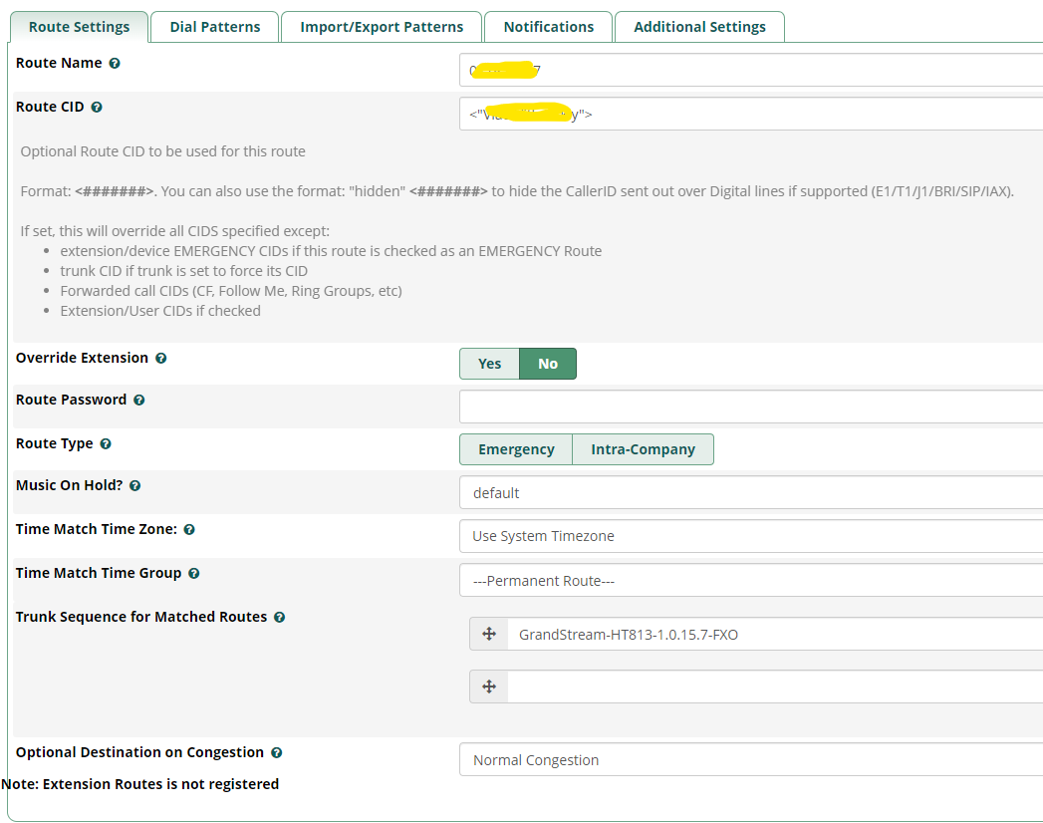Switch to Dial Patterns tab
This screenshot has height=823, width=1043.
[215, 27]
